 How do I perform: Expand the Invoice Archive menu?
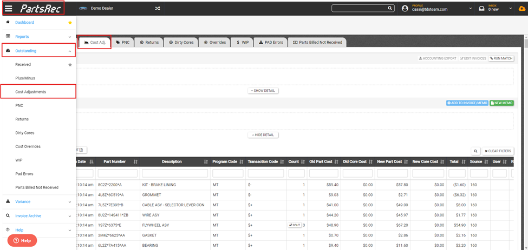coord(38,216)
